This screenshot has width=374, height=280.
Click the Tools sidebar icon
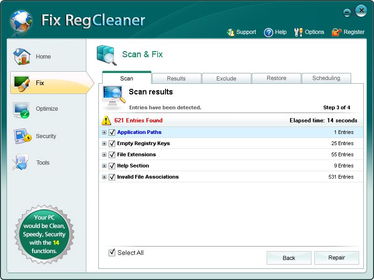21,163
